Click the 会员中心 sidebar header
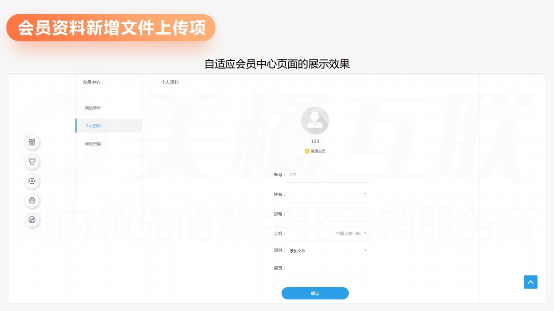 click(92, 82)
